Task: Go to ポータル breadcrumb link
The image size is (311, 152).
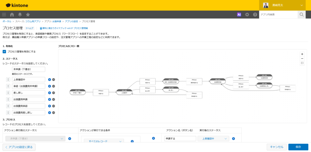Action: (7, 21)
